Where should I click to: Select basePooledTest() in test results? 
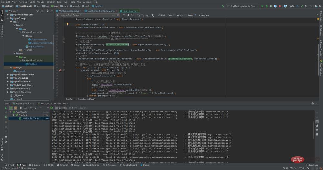(x=30, y=118)
